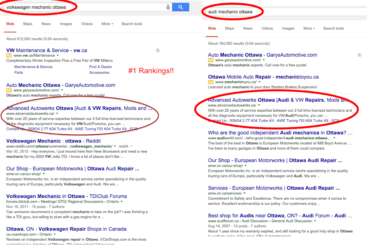367x247 pixels.
Task: Expand arrow beside www.mechanictoyou.ca/ URL
Action: click(x=259, y=82)
